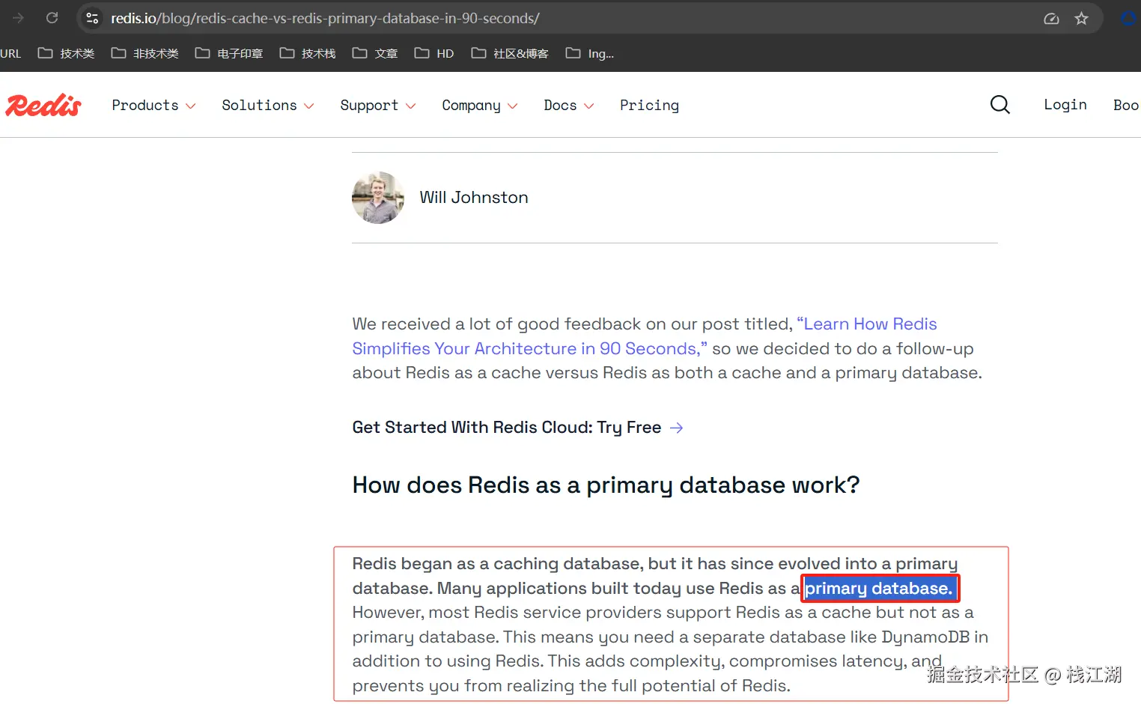Click the speedometer icon in the address bar

click(x=1051, y=19)
